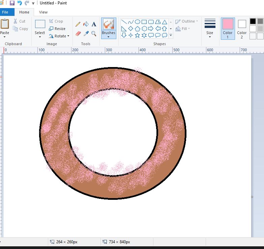This screenshot has height=249, width=264.
Task: Open the Brushes dropdown arrow
Action: pyautogui.click(x=109, y=37)
